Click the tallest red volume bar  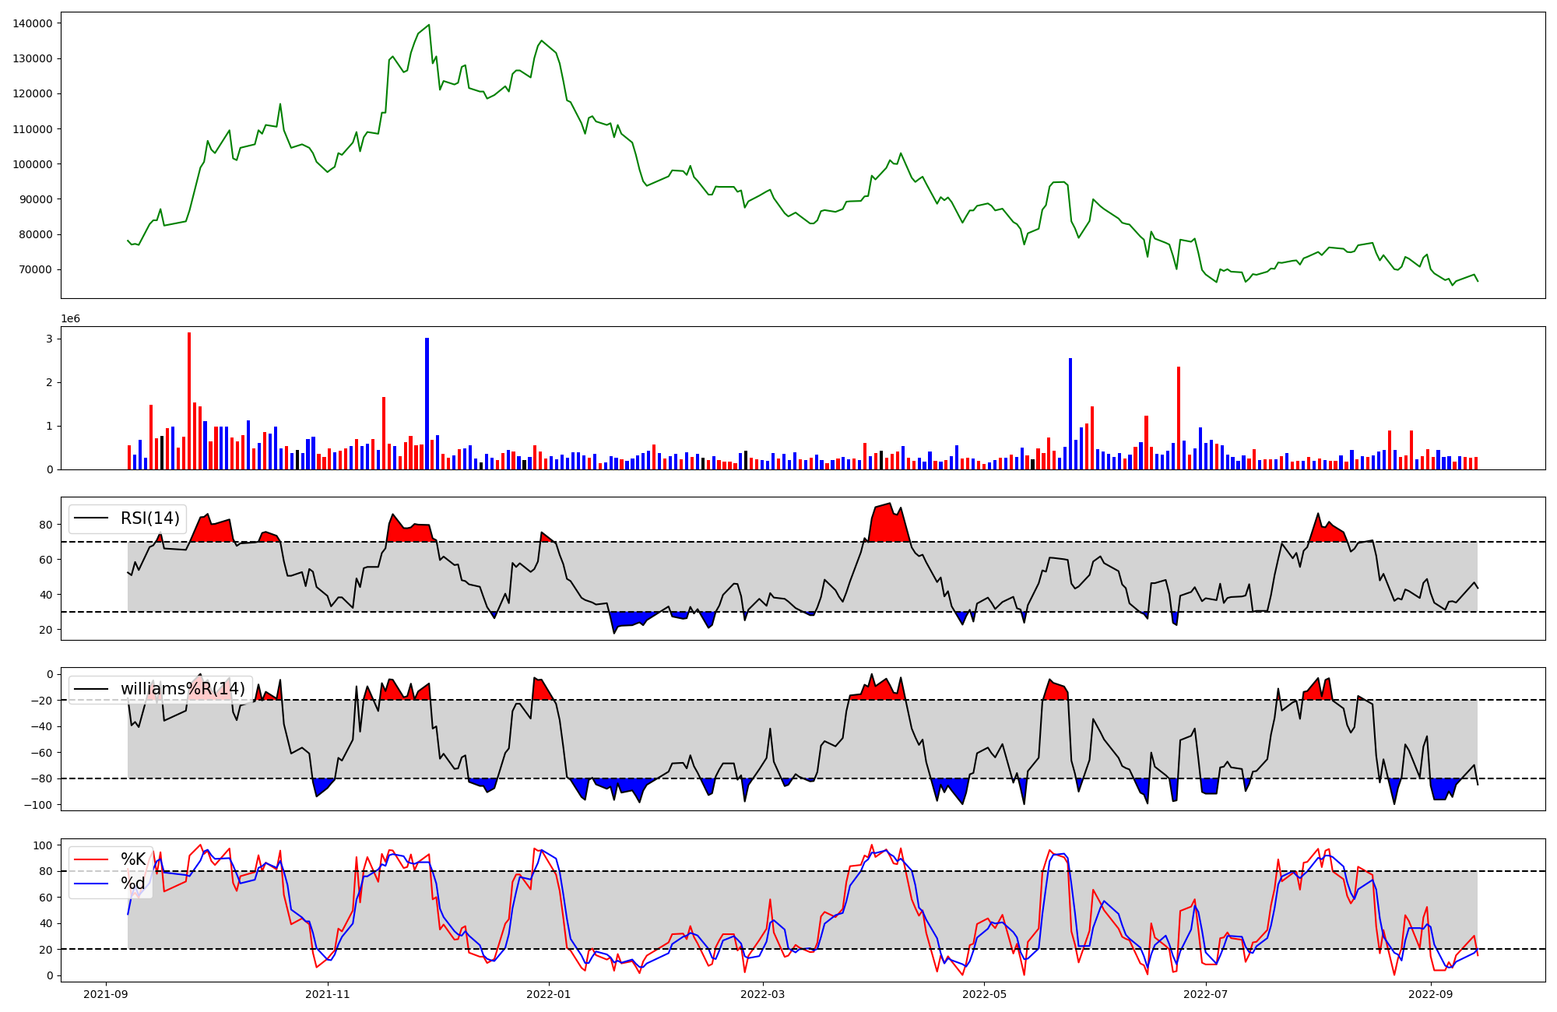click(189, 401)
